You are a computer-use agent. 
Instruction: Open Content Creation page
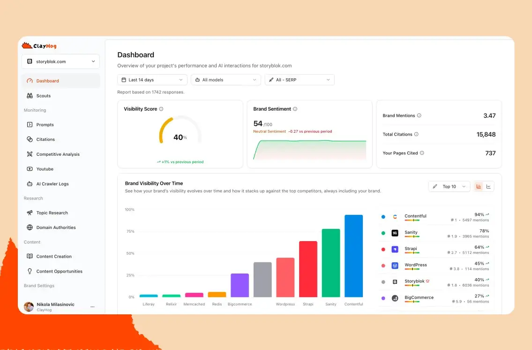pyautogui.click(x=54, y=257)
